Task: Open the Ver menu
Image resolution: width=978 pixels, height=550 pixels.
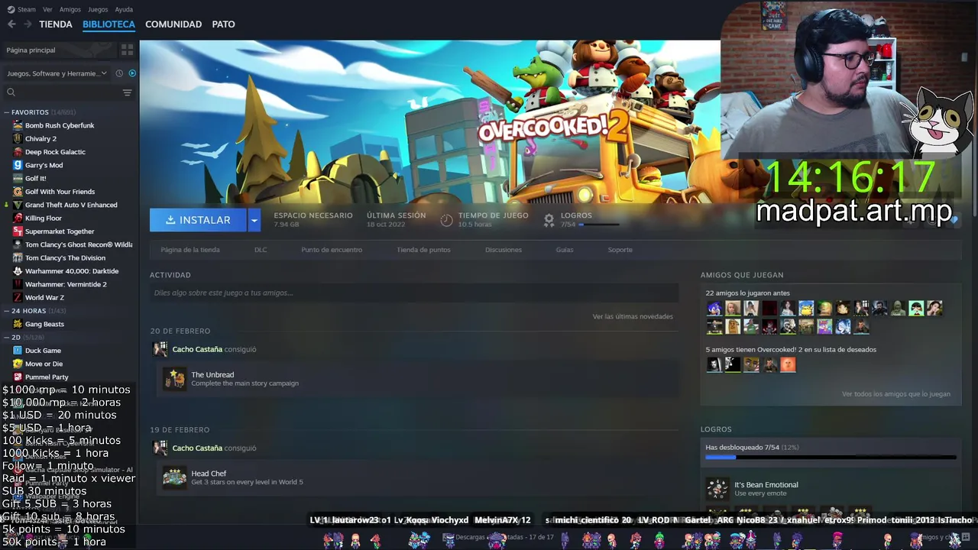Action: [47, 9]
